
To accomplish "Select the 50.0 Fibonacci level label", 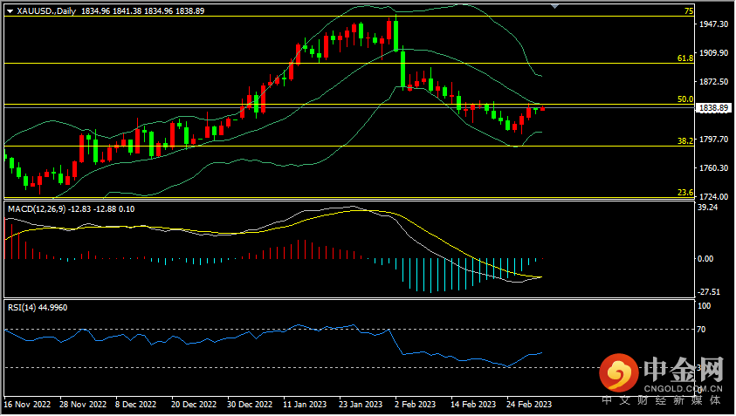I will [x=685, y=99].
